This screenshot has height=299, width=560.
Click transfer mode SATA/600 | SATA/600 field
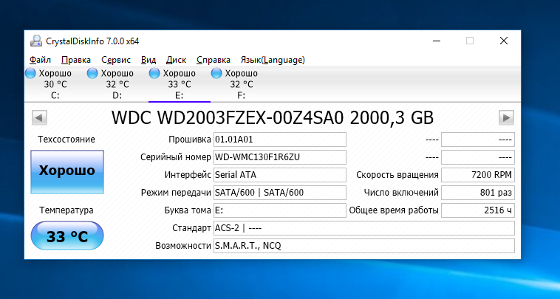pyautogui.click(x=280, y=193)
